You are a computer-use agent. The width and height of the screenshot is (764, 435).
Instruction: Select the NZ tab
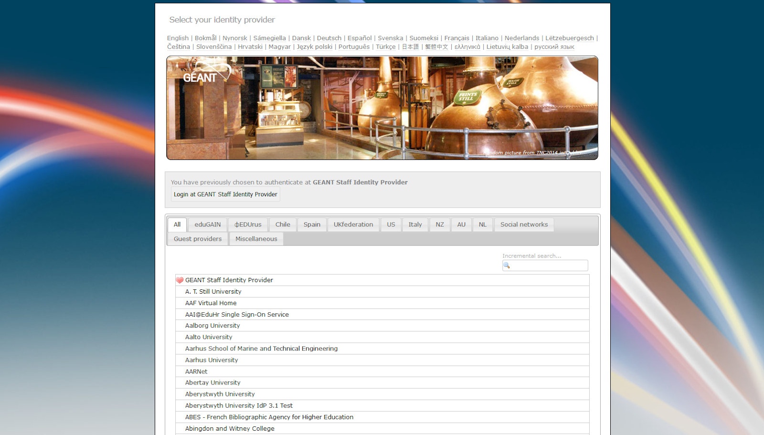pos(440,224)
